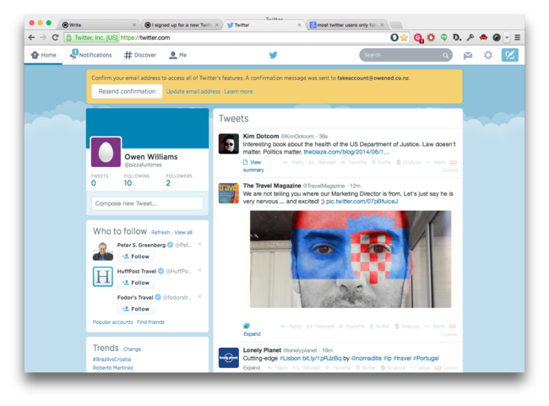Open the Me menu in the navbar
Viewport: 549px width, 406px height.
click(x=177, y=55)
